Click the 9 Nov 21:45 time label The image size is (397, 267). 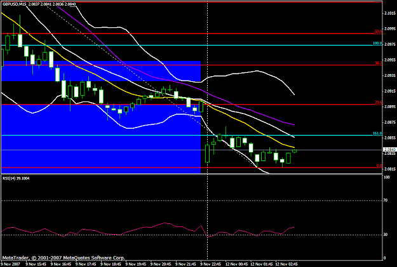click(185, 264)
